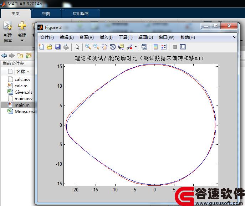Screen dimensions: 245x206
Task: Click the Link Plot icon
Action: pyautogui.click(x=144, y=47)
